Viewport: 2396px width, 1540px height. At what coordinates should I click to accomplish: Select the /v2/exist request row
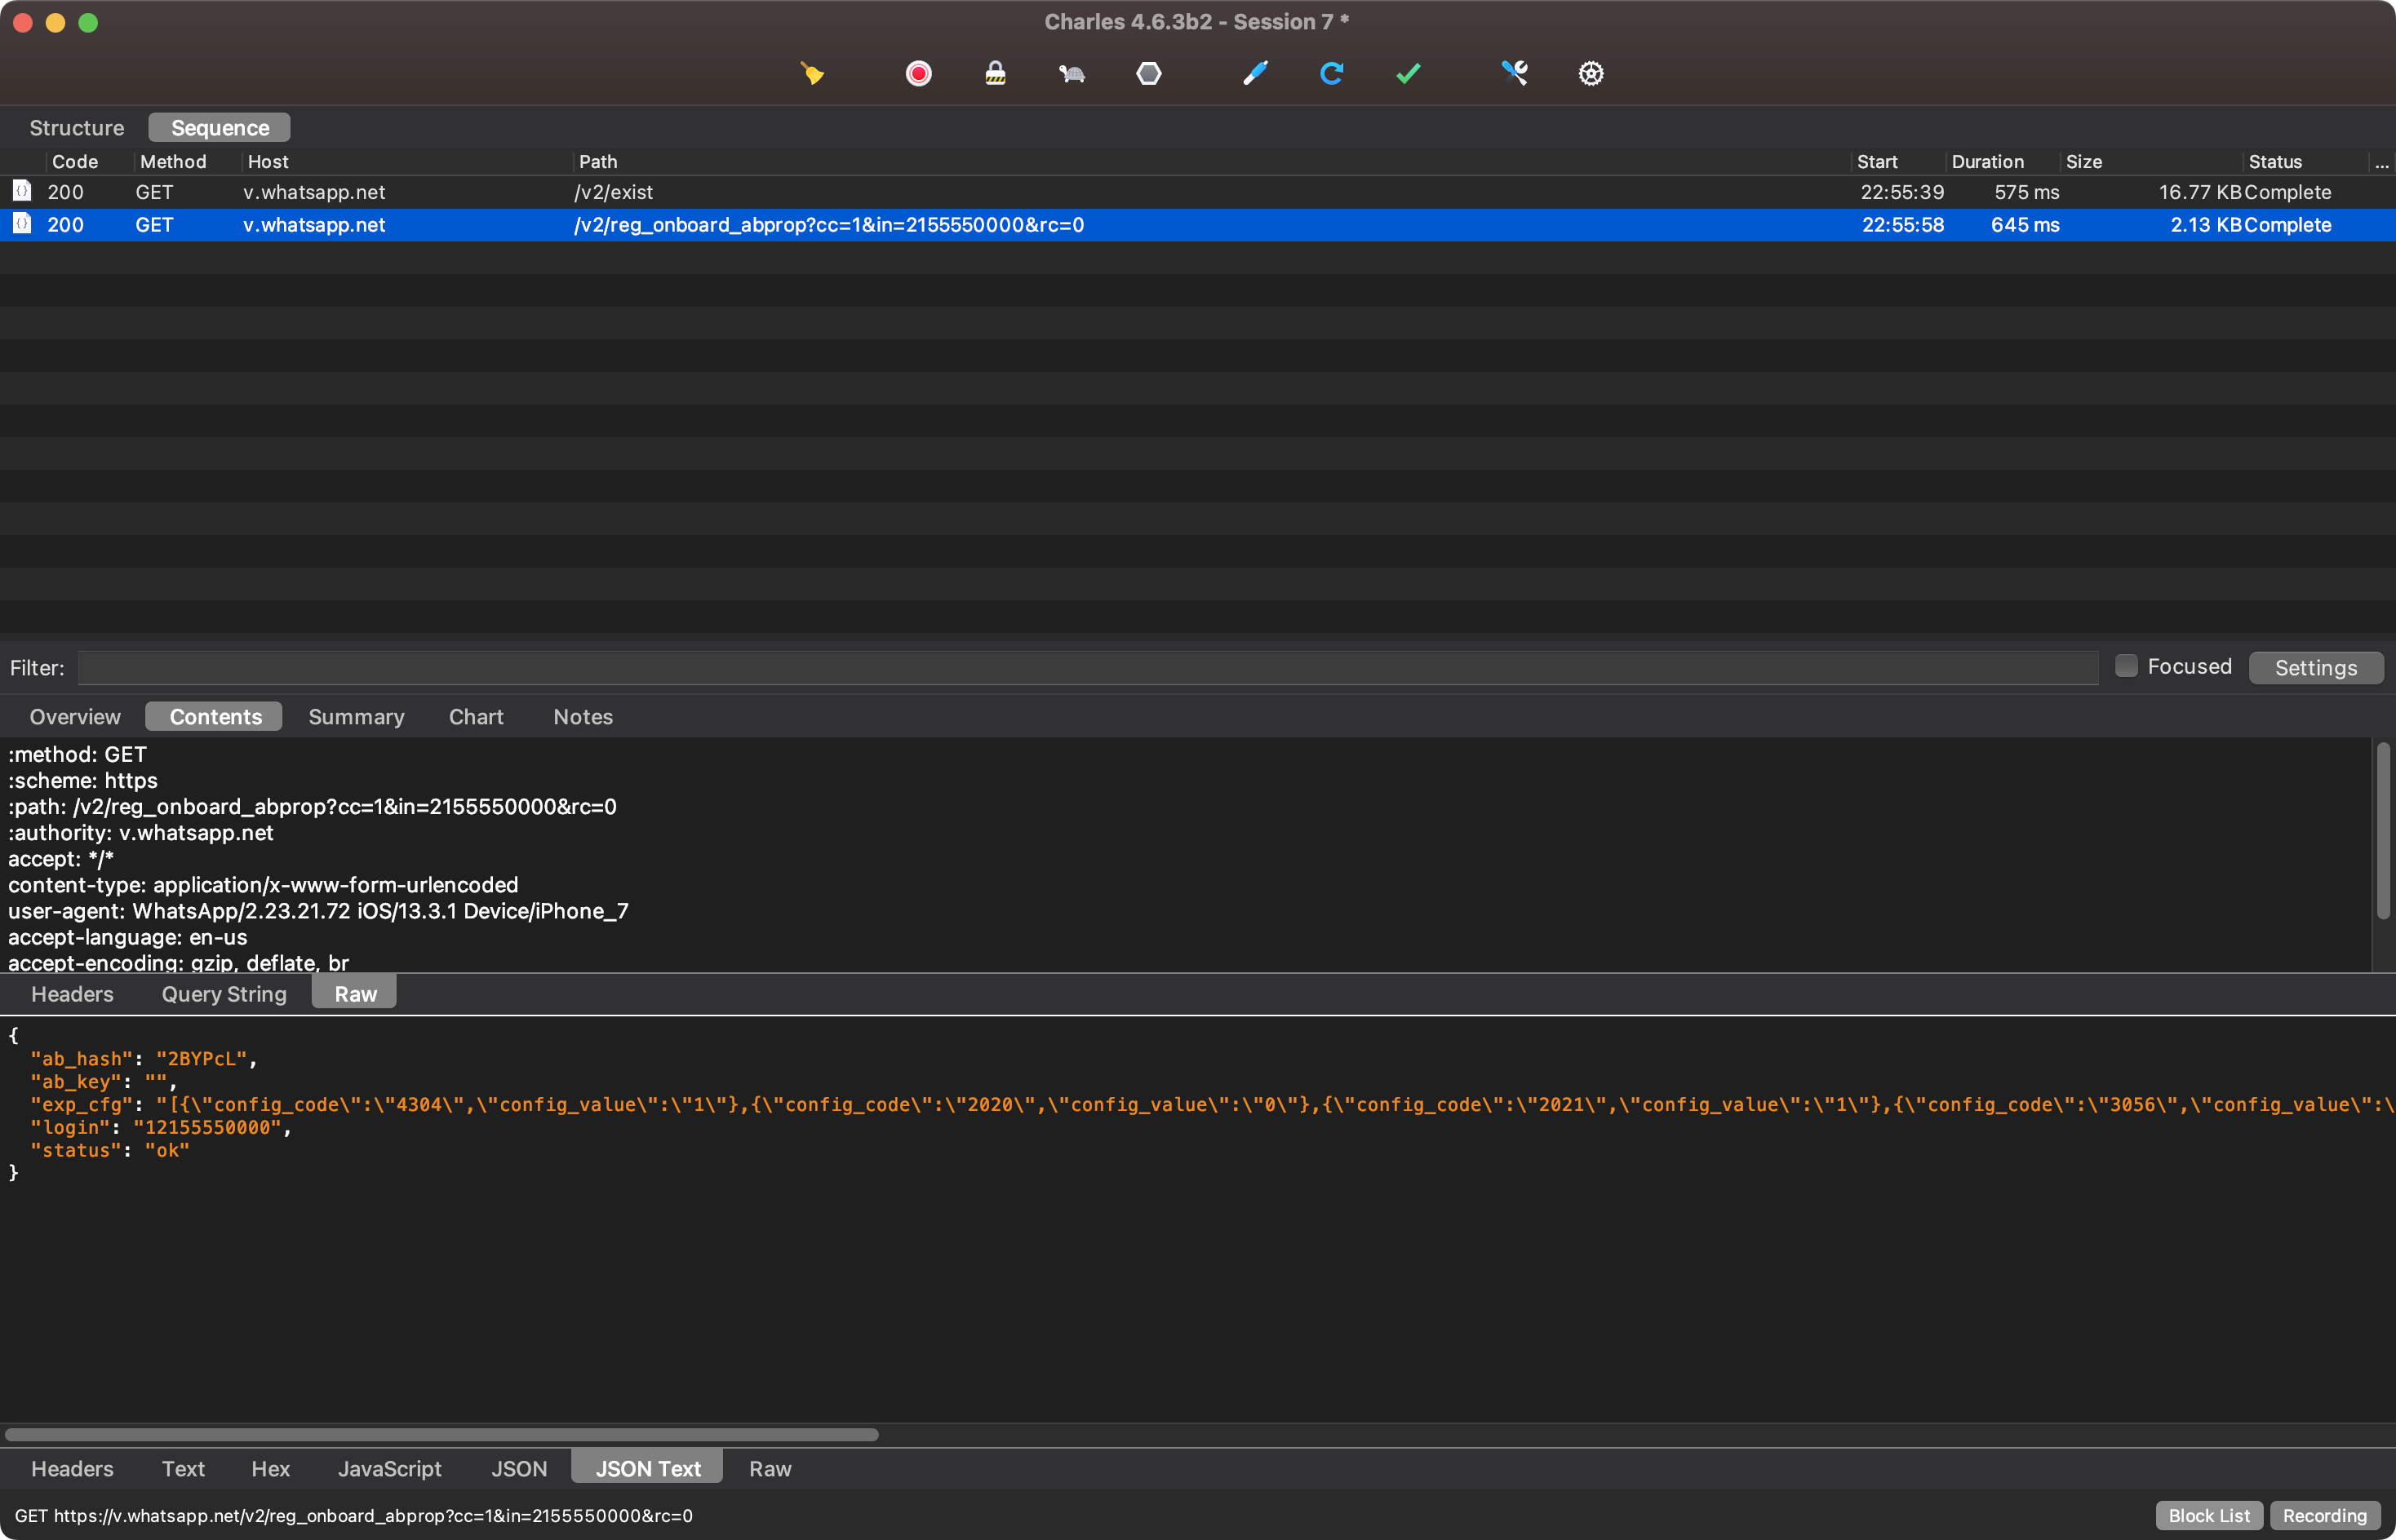click(1197, 191)
